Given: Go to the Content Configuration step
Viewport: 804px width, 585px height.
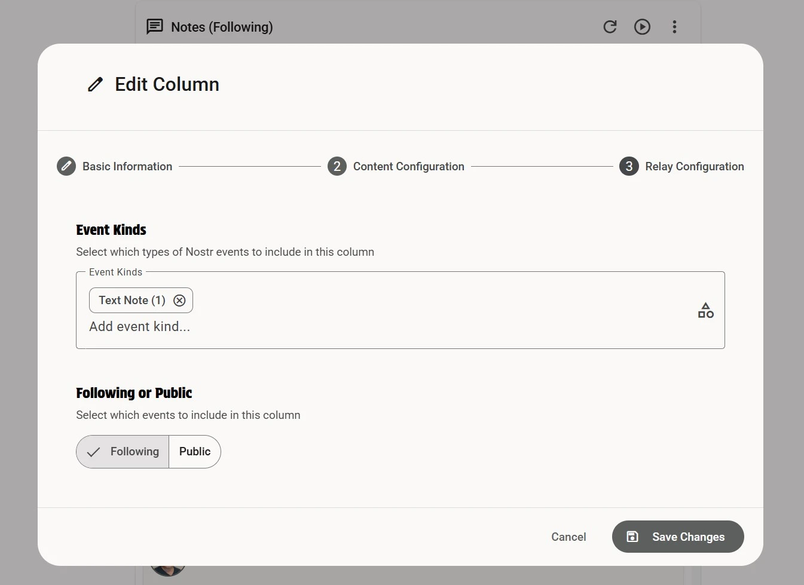Looking at the screenshot, I should pos(408,167).
